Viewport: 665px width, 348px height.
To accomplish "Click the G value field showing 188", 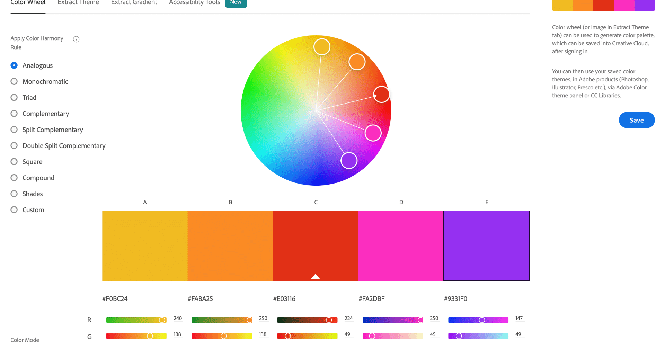I will 177,334.
